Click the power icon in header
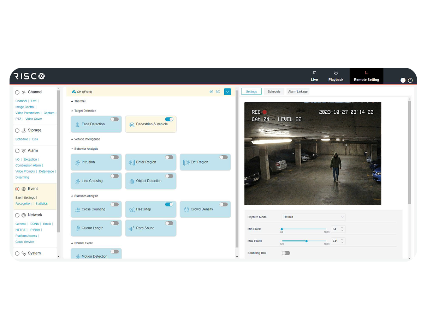 click(x=410, y=80)
